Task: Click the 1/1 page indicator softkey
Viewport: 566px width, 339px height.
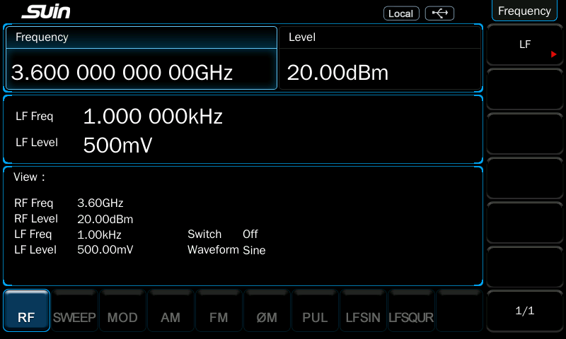Action: coord(524,311)
